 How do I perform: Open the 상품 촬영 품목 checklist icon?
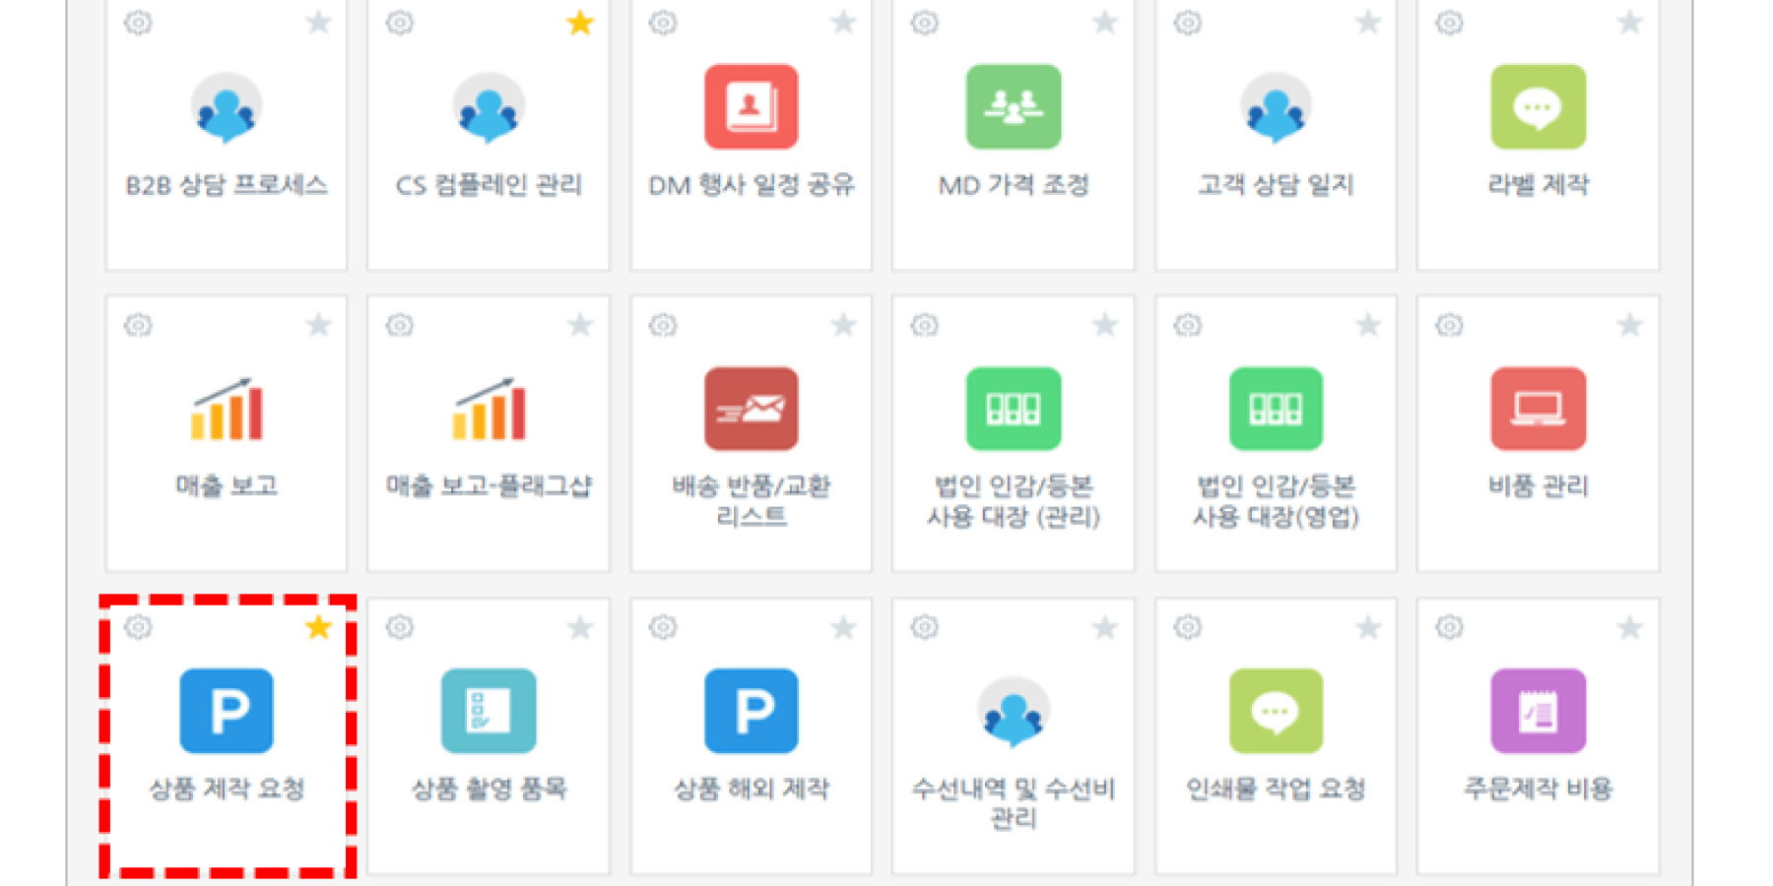[489, 711]
